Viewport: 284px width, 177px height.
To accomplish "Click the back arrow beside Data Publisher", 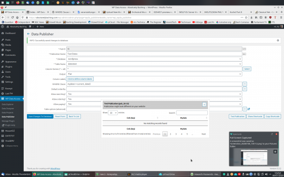I will tap(28, 34).
